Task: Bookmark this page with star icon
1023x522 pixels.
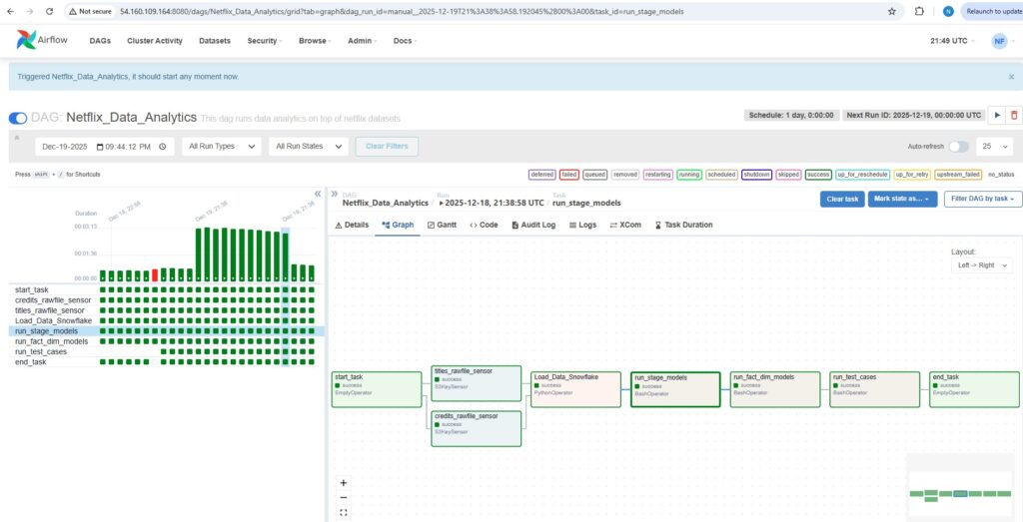Action: coord(892,12)
